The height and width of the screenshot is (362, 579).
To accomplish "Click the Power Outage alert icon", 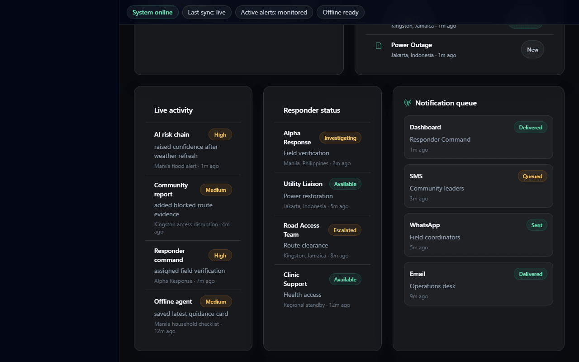I will (379, 46).
